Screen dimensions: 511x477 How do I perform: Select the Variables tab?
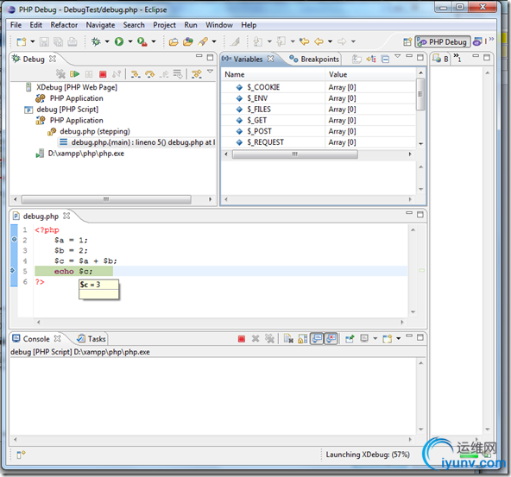248,60
